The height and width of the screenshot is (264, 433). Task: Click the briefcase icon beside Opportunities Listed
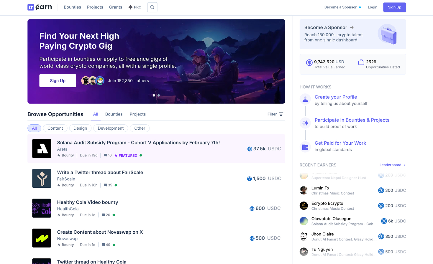pyautogui.click(x=361, y=62)
